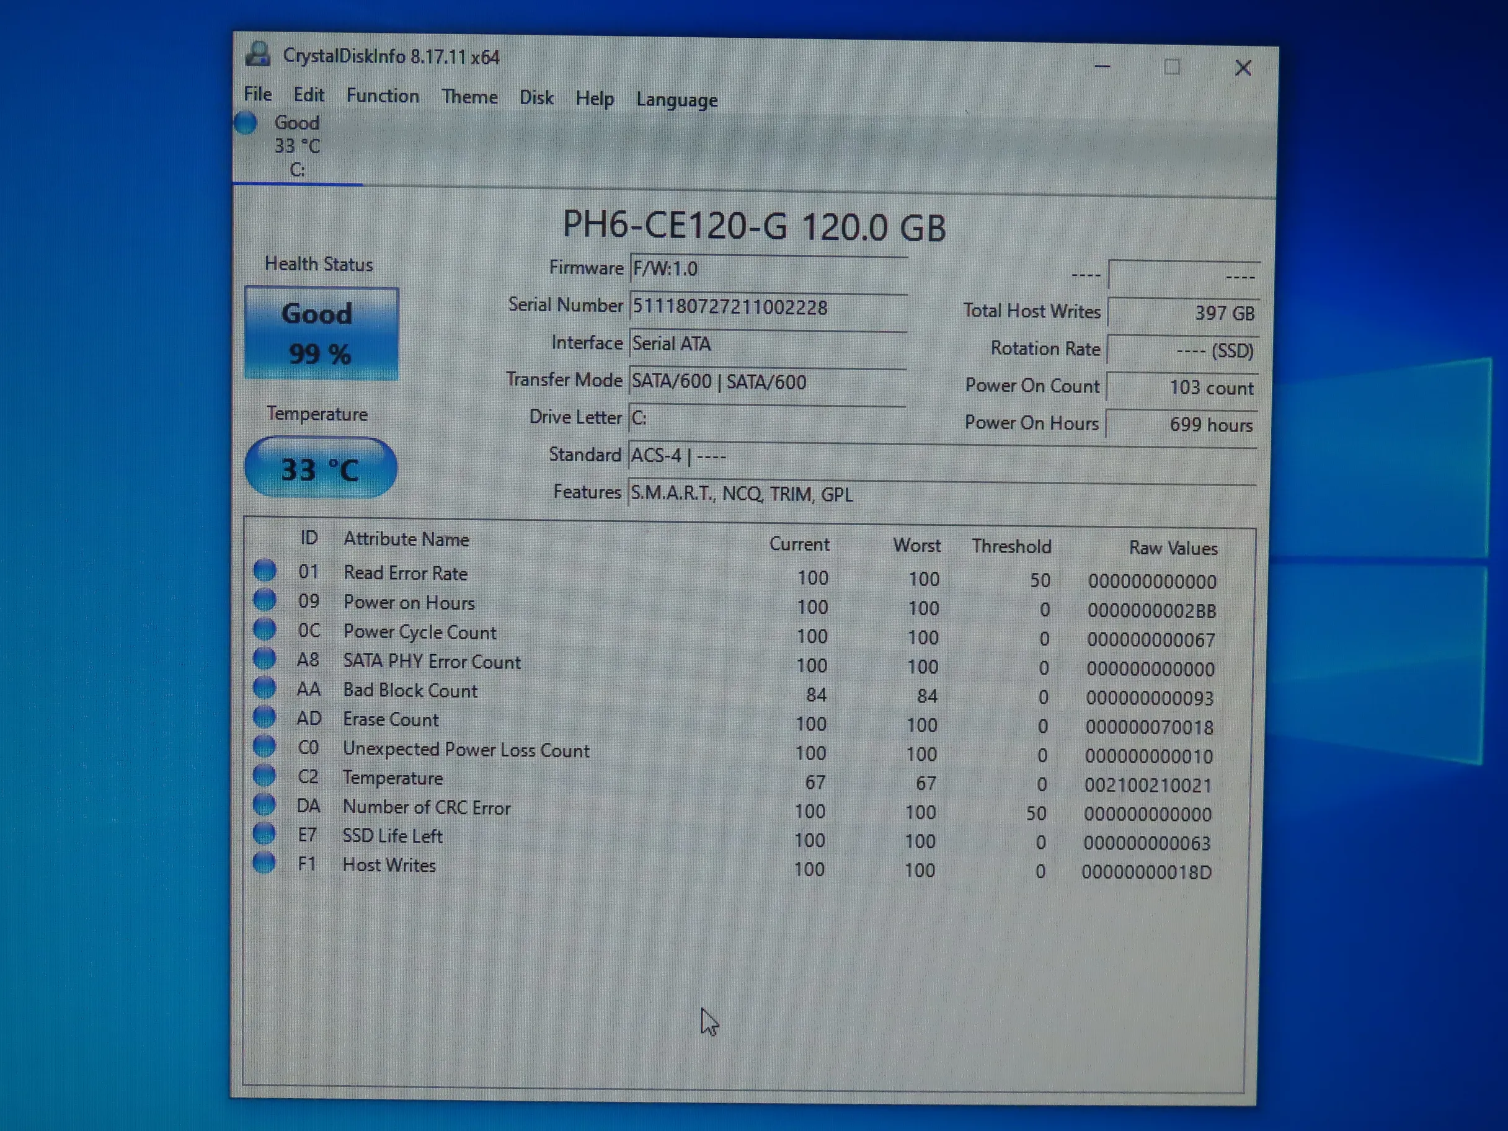
Task: Click the ID column header
Action: (309, 538)
